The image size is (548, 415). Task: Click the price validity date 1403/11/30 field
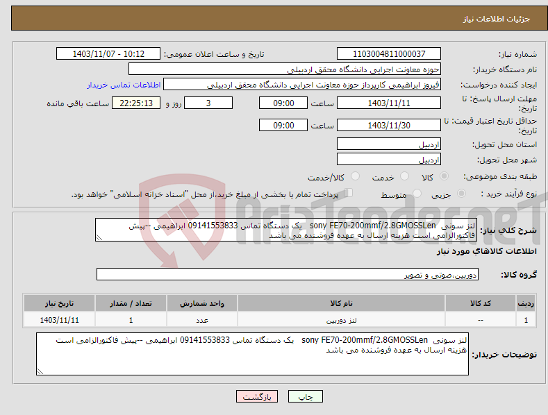pos(389,125)
